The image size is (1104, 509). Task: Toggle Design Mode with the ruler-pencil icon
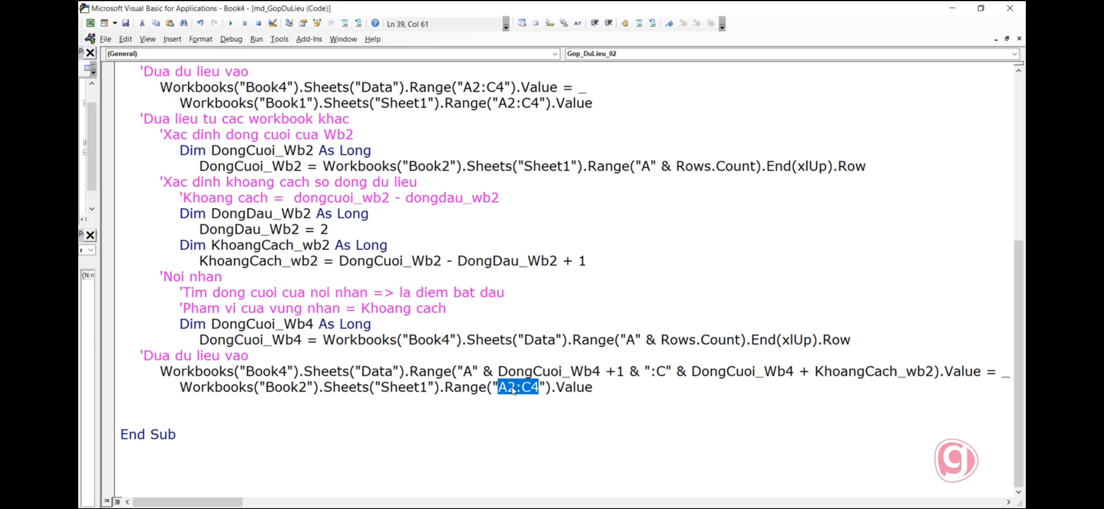272,24
